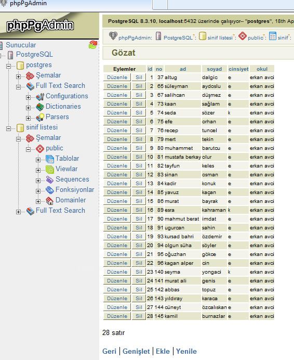Screen dimensions: 294x360
Task: Click the Dictionaries books icon
Action: pyautogui.click(x=40, y=107)
